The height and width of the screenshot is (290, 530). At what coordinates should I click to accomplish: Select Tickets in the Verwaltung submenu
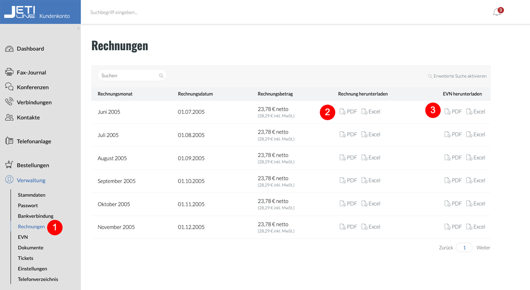point(26,258)
